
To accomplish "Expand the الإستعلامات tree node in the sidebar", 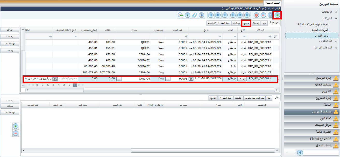I will pyautogui.click(x=336, y=41).
